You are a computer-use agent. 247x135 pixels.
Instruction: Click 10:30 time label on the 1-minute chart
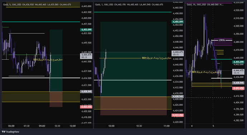click(x=139, y=126)
